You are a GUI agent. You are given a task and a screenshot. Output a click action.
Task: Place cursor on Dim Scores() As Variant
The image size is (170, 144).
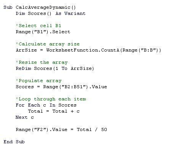(x=51, y=13)
